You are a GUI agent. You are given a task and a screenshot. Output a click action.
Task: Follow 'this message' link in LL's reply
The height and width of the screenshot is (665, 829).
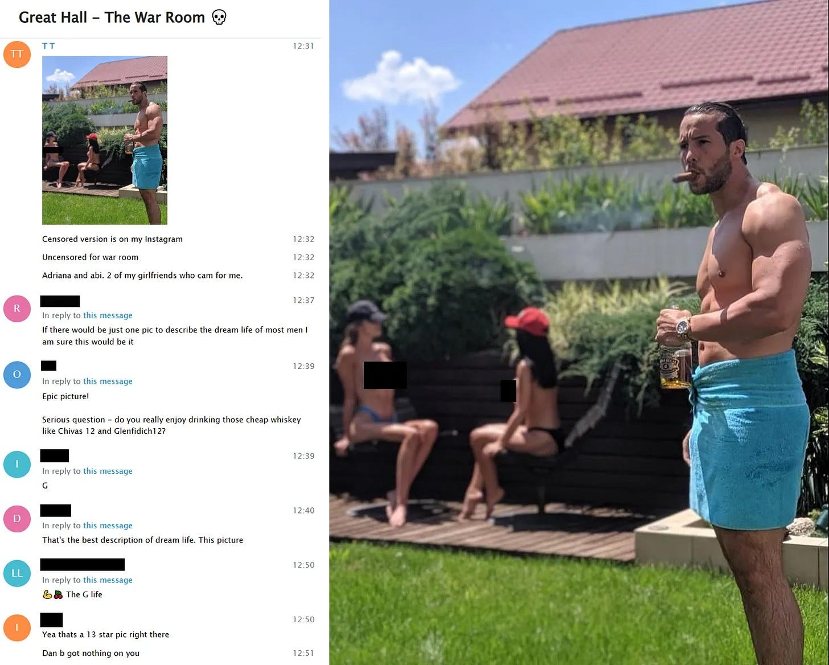tap(108, 580)
